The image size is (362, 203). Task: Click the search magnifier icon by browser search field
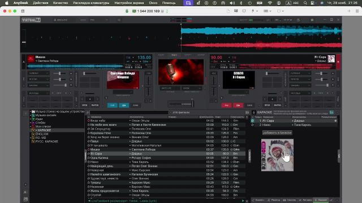coord(88,113)
